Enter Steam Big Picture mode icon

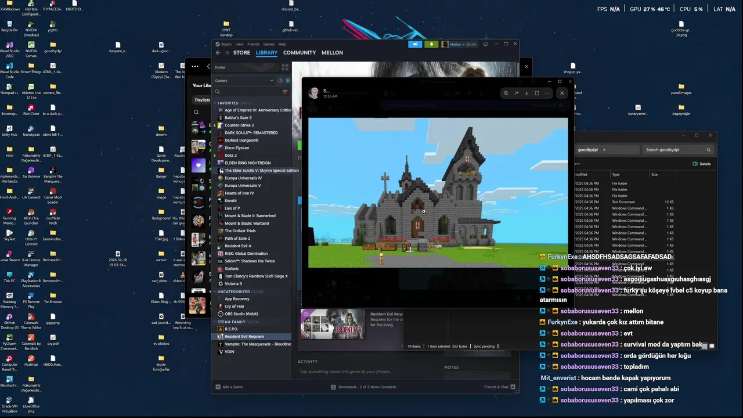tap(485, 44)
